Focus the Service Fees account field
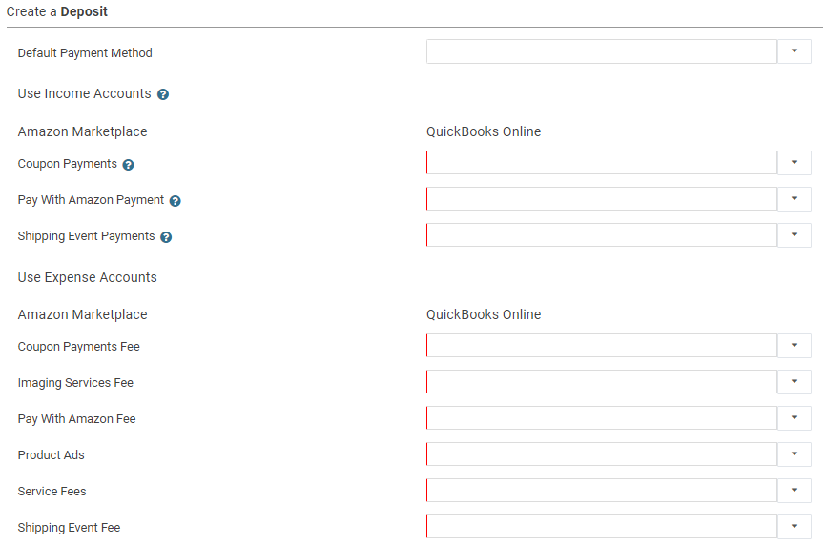Viewport: 826px width, 544px height. (602, 491)
